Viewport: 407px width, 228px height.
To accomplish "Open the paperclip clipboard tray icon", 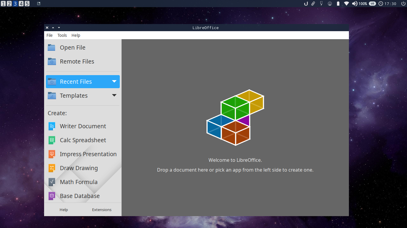I will (x=313, y=4).
